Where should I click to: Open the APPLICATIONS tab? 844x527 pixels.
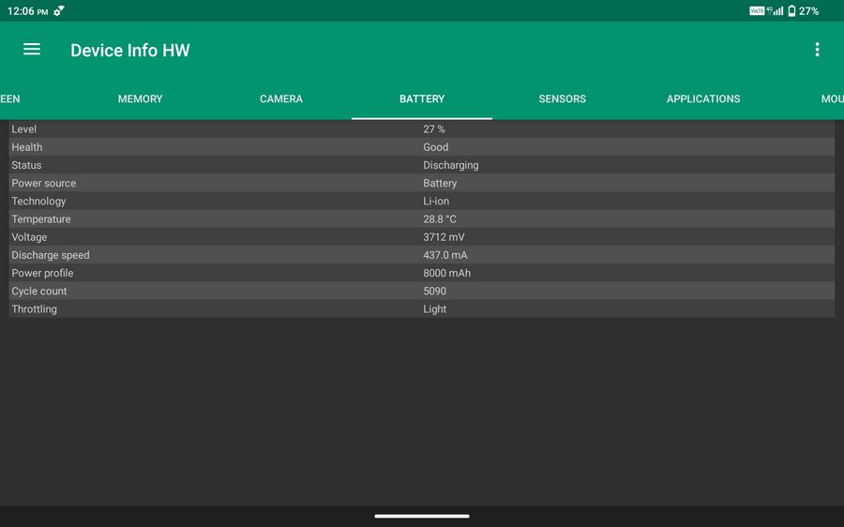click(x=703, y=99)
